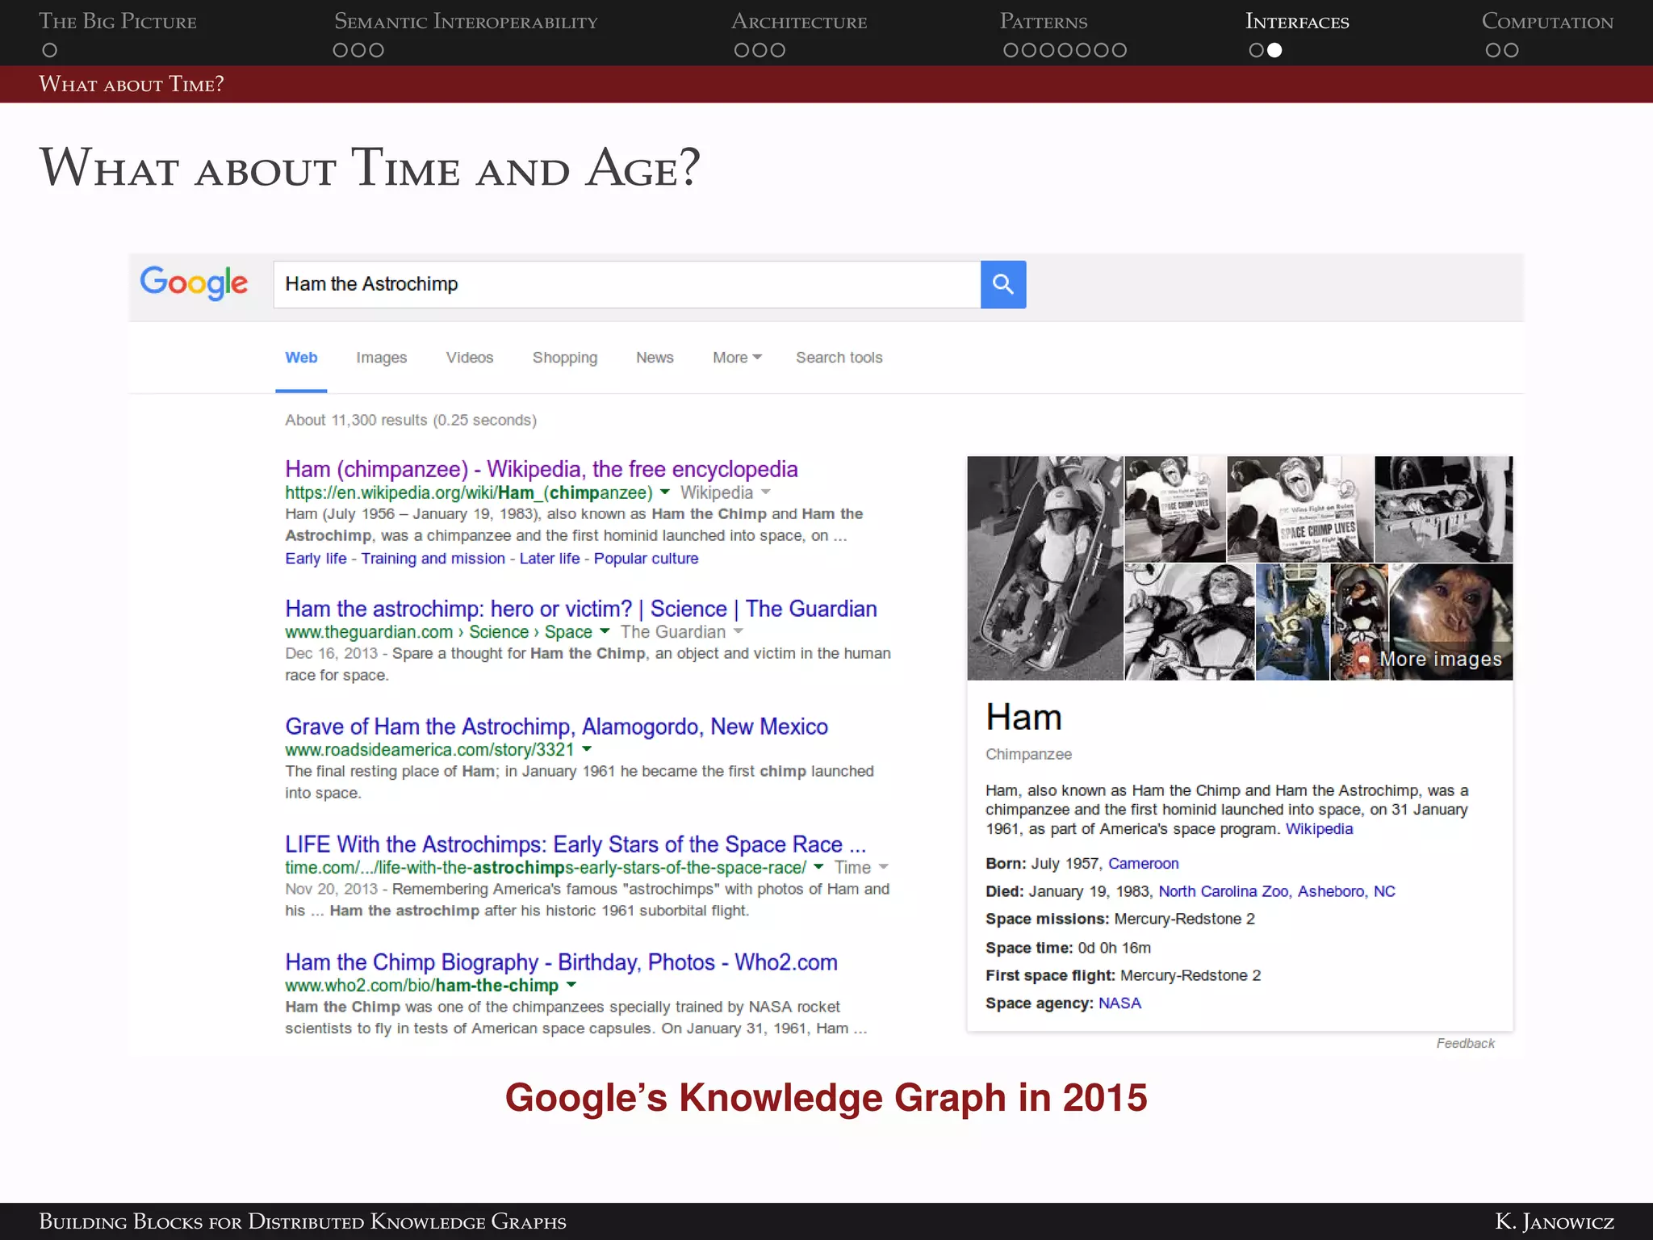Click the Feedback link below the panel
This screenshot has width=1653, height=1240.
click(1465, 1044)
